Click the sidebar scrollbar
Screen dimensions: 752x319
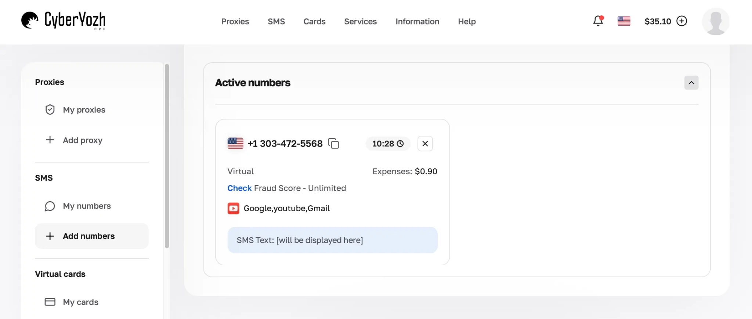pyautogui.click(x=167, y=156)
